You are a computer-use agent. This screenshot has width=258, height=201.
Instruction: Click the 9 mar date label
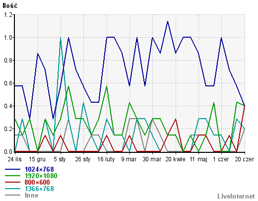pos(129,159)
